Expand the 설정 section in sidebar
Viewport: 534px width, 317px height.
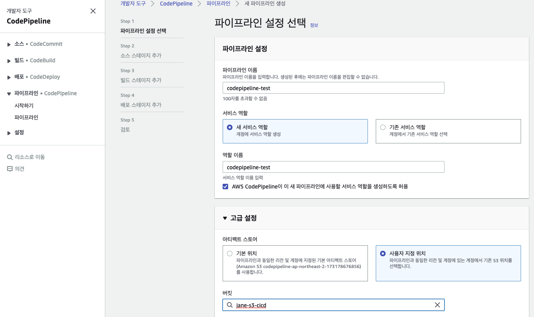point(9,133)
